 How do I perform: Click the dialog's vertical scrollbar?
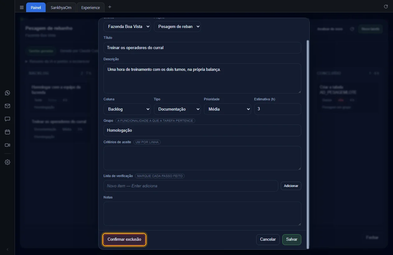click(308, 144)
